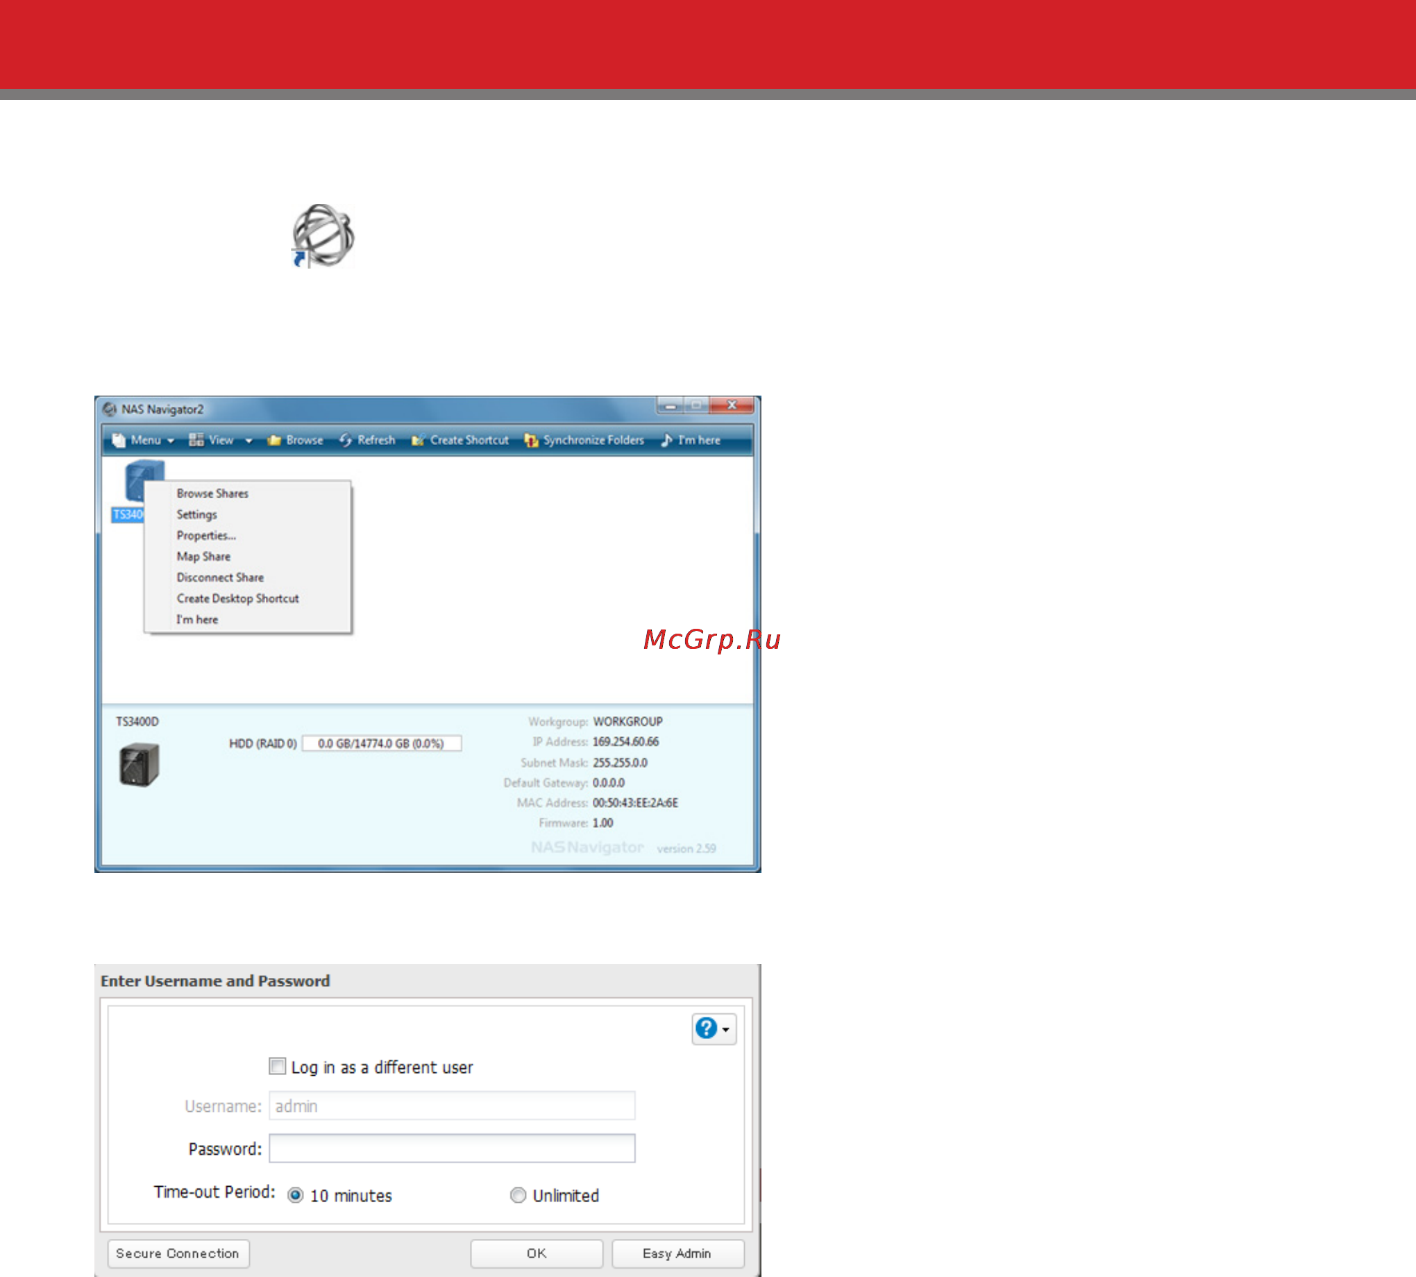Click the MAC Address value 00:50:43:EE:2A:6E
This screenshot has height=1277, width=1416.
point(636,803)
